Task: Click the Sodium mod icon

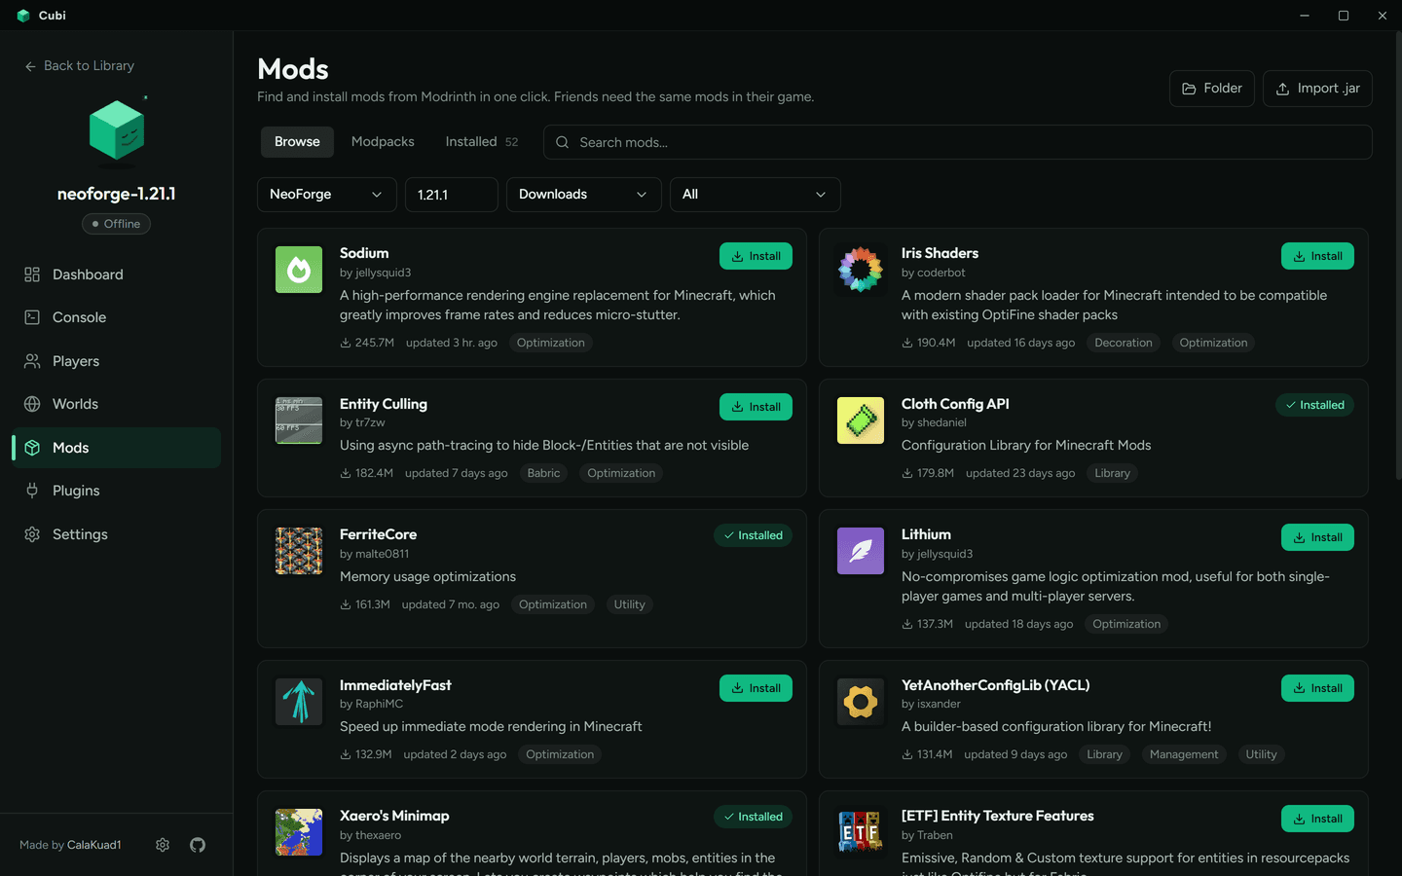Action: point(299,270)
